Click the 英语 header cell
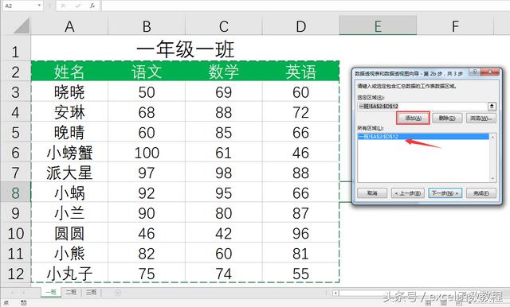 click(x=300, y=72)
